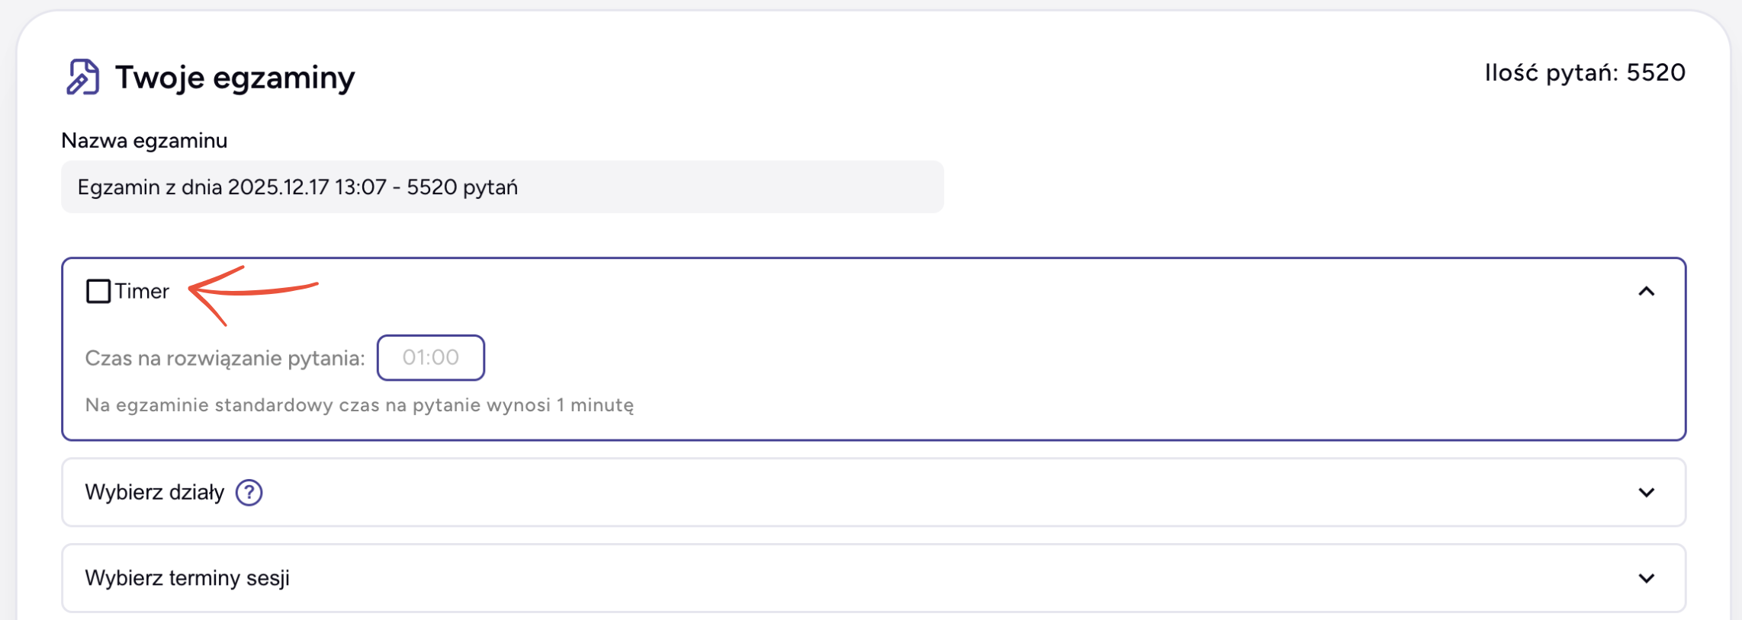Expand the Wybierz działy chevron arrow
The image size is (1742, 620).
pos(1646,493)
